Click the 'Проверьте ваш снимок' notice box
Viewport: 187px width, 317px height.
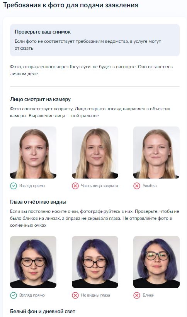click(95, 40)
